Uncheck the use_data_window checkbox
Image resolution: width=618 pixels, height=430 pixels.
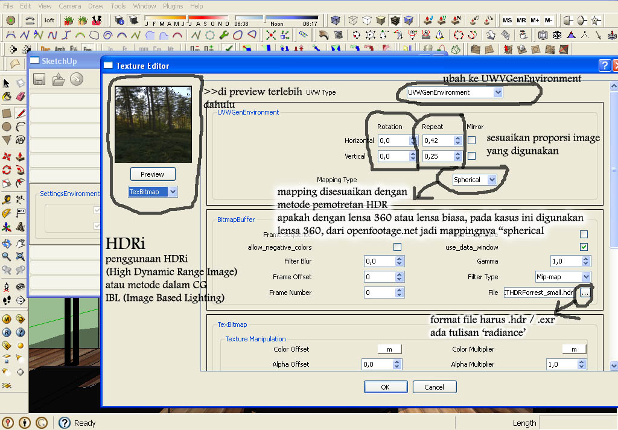point(584,247)
